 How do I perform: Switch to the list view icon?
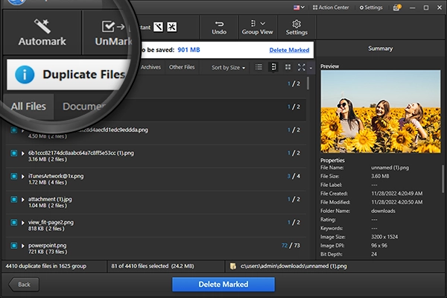pyautogui.click(x=259, y=67)
